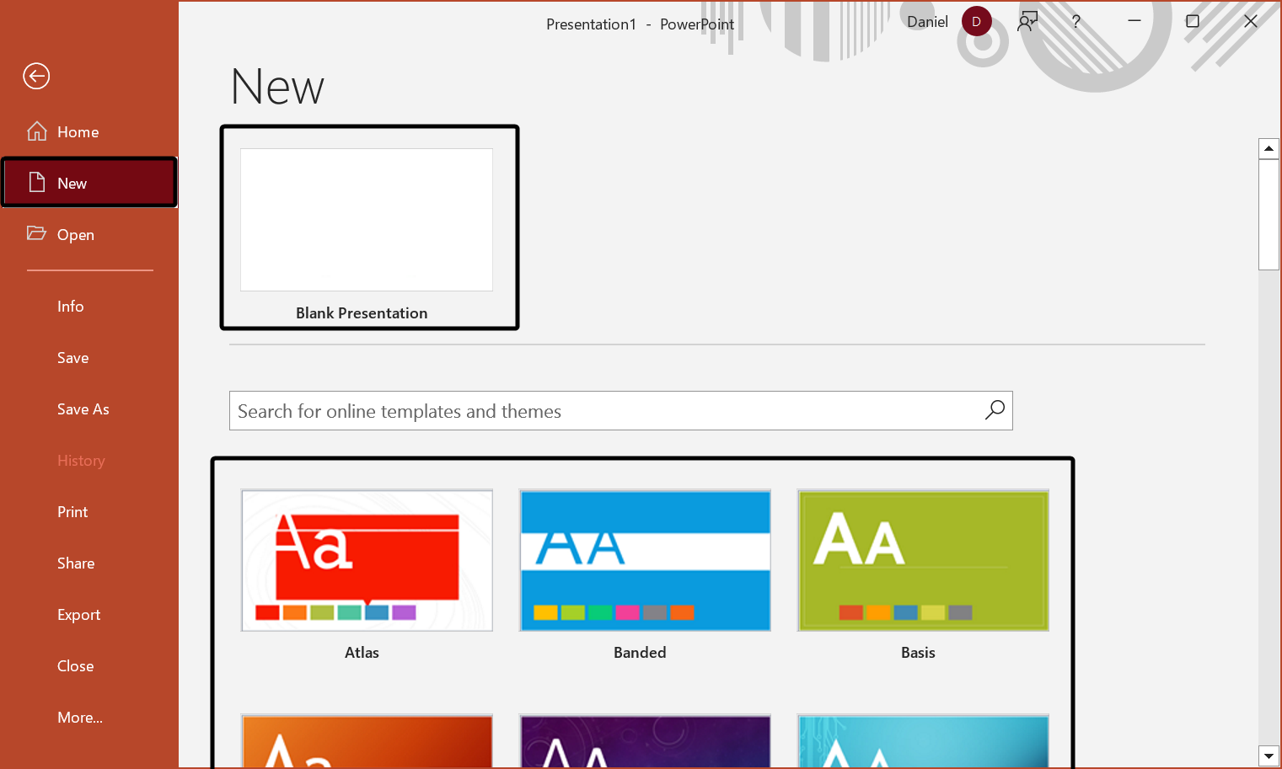Click the scrollbar down arrow
Viewport: 1282px width, 769px height.
pyautogui.click(x=1269, y=756)
